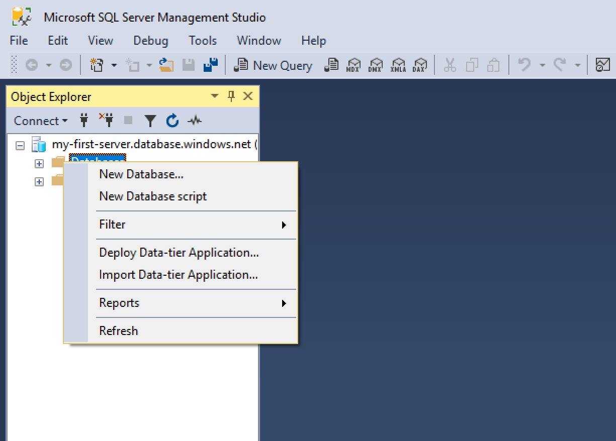
Task: Click the Object Explorer filter funnel icon
Action: [150, 121]
